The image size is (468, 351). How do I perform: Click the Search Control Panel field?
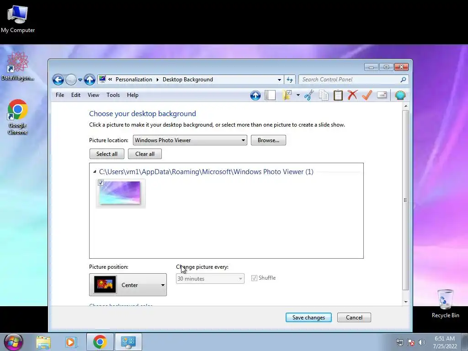click(354, 80)
